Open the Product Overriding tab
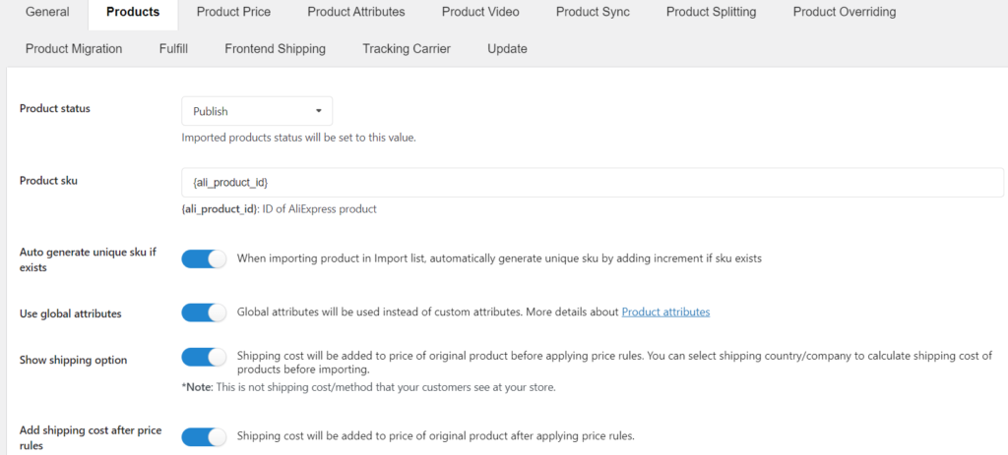1008x455 pixels. (844, 12)
